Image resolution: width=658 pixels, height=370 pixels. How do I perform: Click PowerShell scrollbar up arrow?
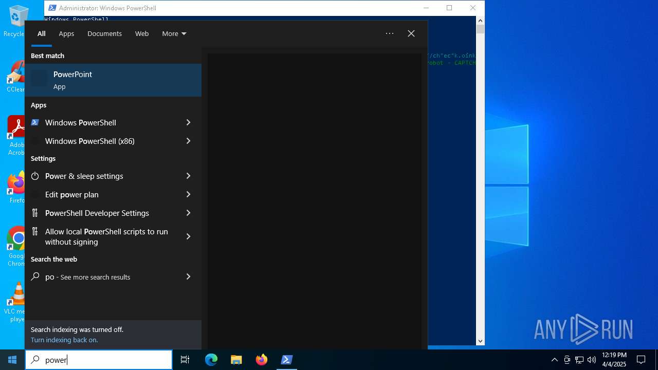pyautogui.click(x=480, y=21)
